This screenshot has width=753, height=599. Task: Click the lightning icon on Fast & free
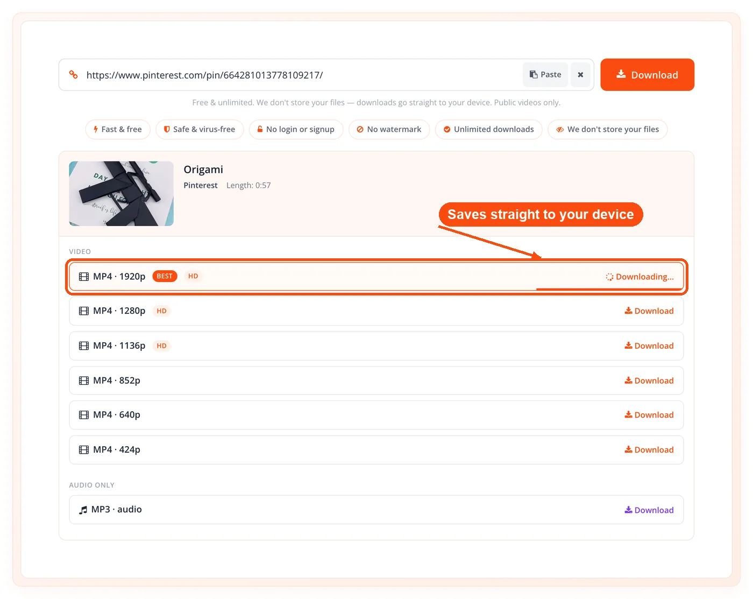(x=96, y=130)
